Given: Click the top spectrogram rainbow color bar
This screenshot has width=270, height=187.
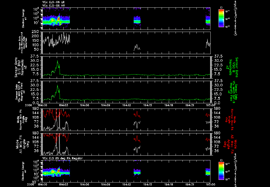Looking at the screenshot, I should (x=221, y=18).
